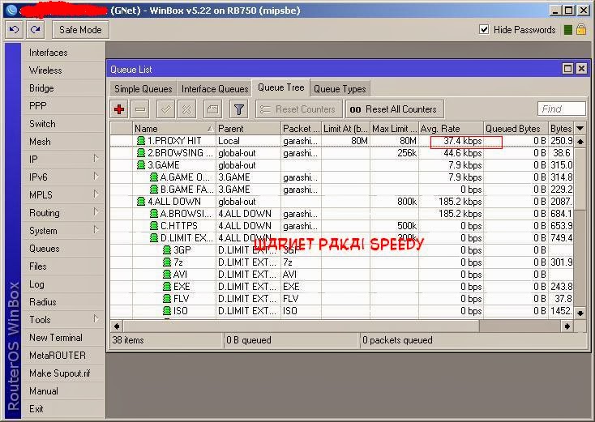The width and height of the screenshot is (595, 422).
Task: Select the Queue Tree tab
Action: pyautogui.click(x=280, y=87)
